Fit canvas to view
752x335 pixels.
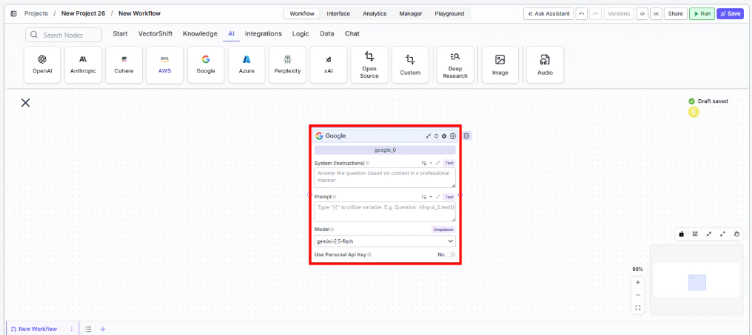click(638, 308)
